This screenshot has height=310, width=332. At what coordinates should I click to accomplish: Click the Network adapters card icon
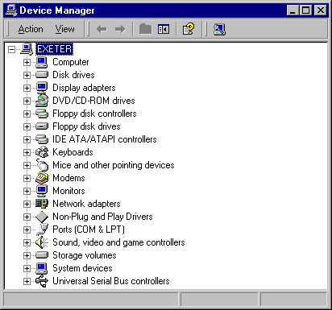(42, 204)
